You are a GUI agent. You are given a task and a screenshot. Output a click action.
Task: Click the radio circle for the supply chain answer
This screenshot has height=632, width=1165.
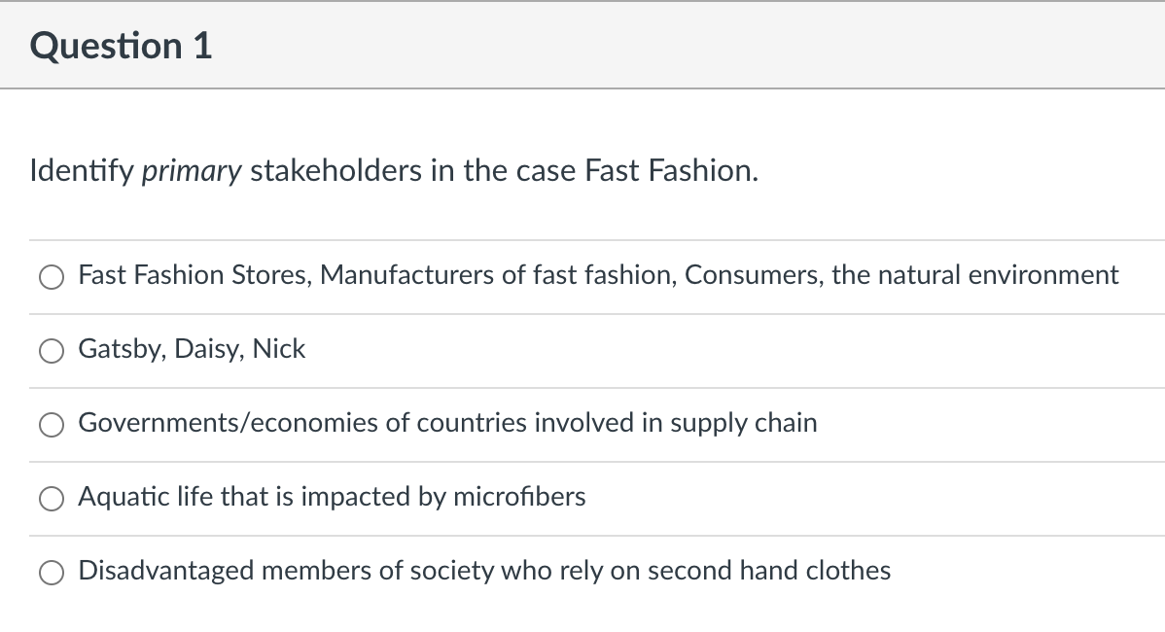[52, 424]
